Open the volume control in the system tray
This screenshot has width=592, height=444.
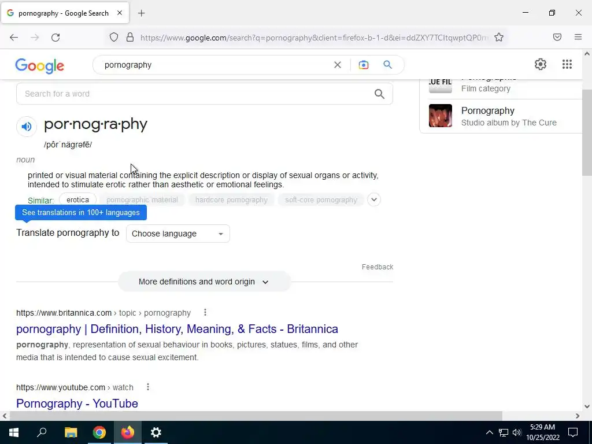point(517,432)
